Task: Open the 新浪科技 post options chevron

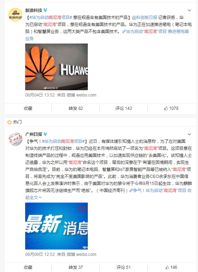Action: click(x=189, y=11)
